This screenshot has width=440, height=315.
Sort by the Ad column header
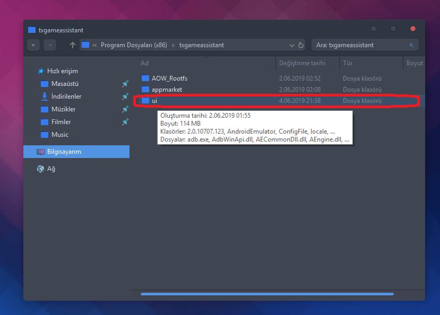click(144, 63)
